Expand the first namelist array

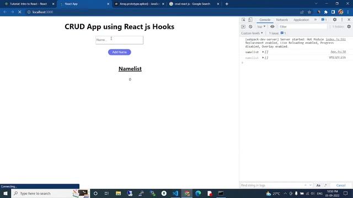(x=263, y=52)
